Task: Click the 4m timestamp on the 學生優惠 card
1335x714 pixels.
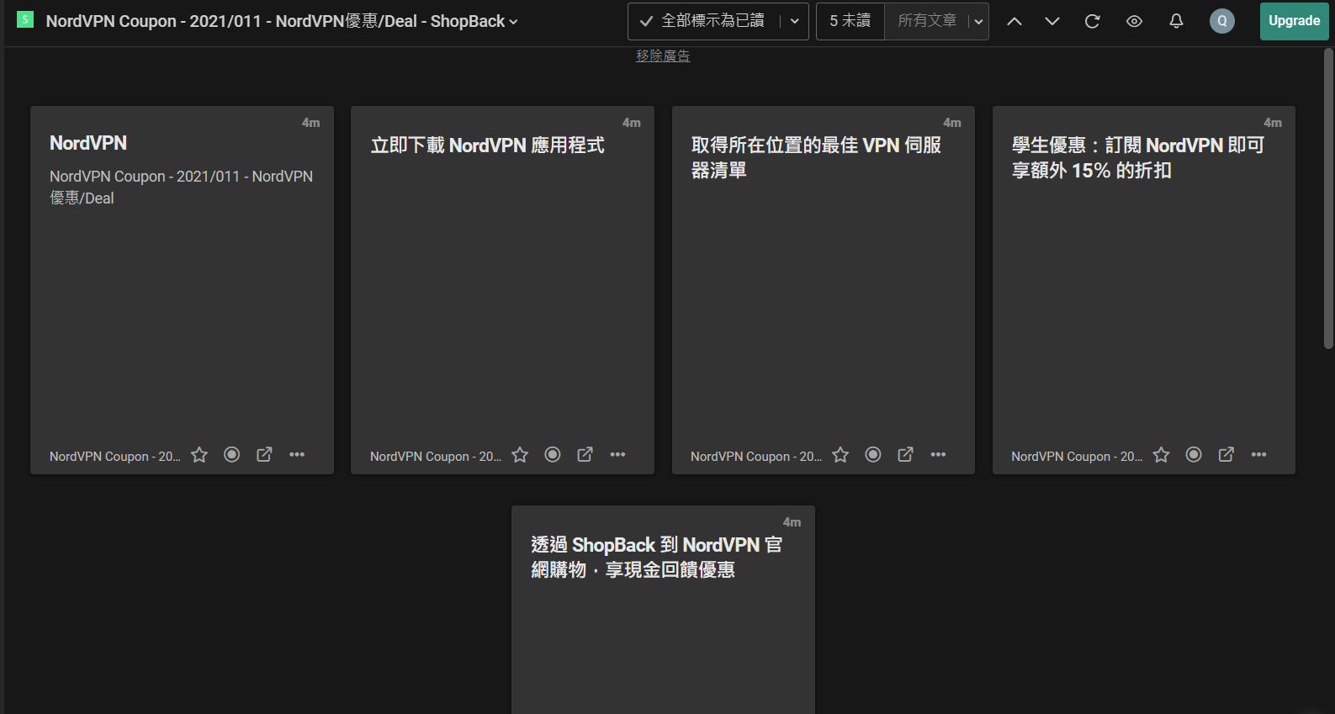Action: [x=1273, y=123]
